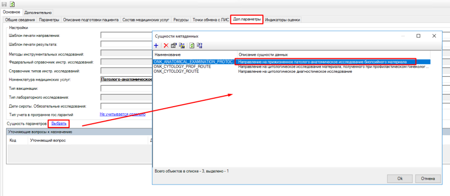
Task: Click the refresh icon next to save
Action: point(12,4)
